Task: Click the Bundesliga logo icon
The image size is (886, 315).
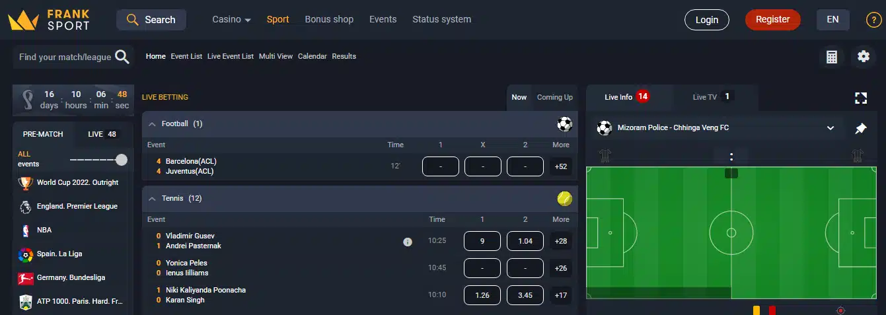Action: tap(26, 278)
